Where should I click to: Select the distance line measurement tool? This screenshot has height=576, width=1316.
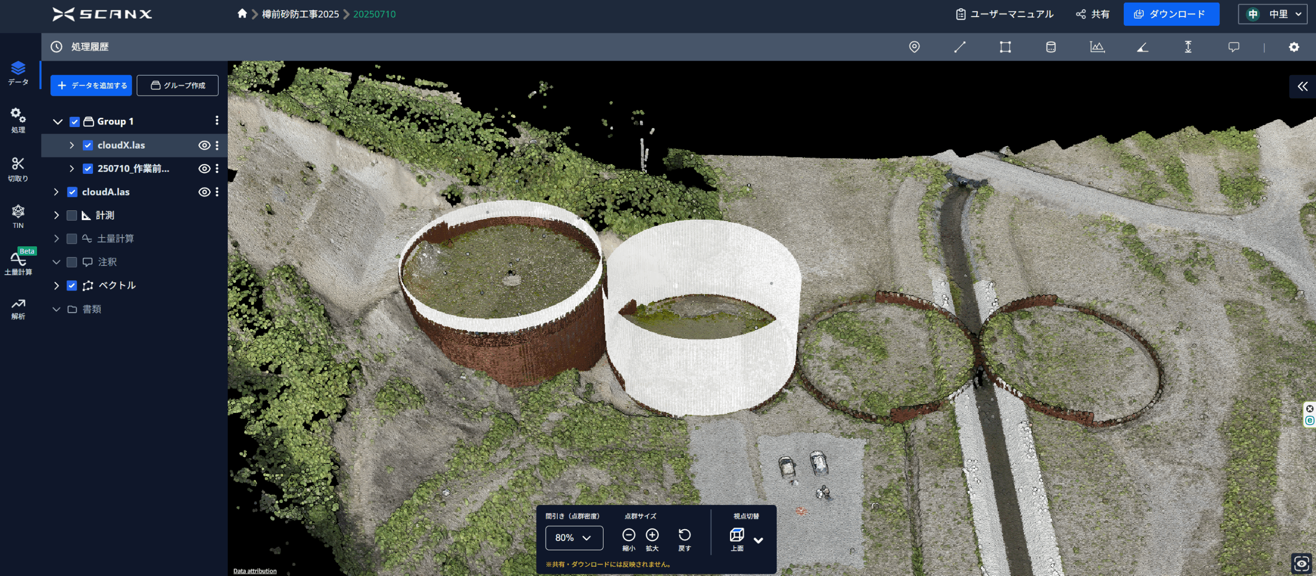(959, 47)
